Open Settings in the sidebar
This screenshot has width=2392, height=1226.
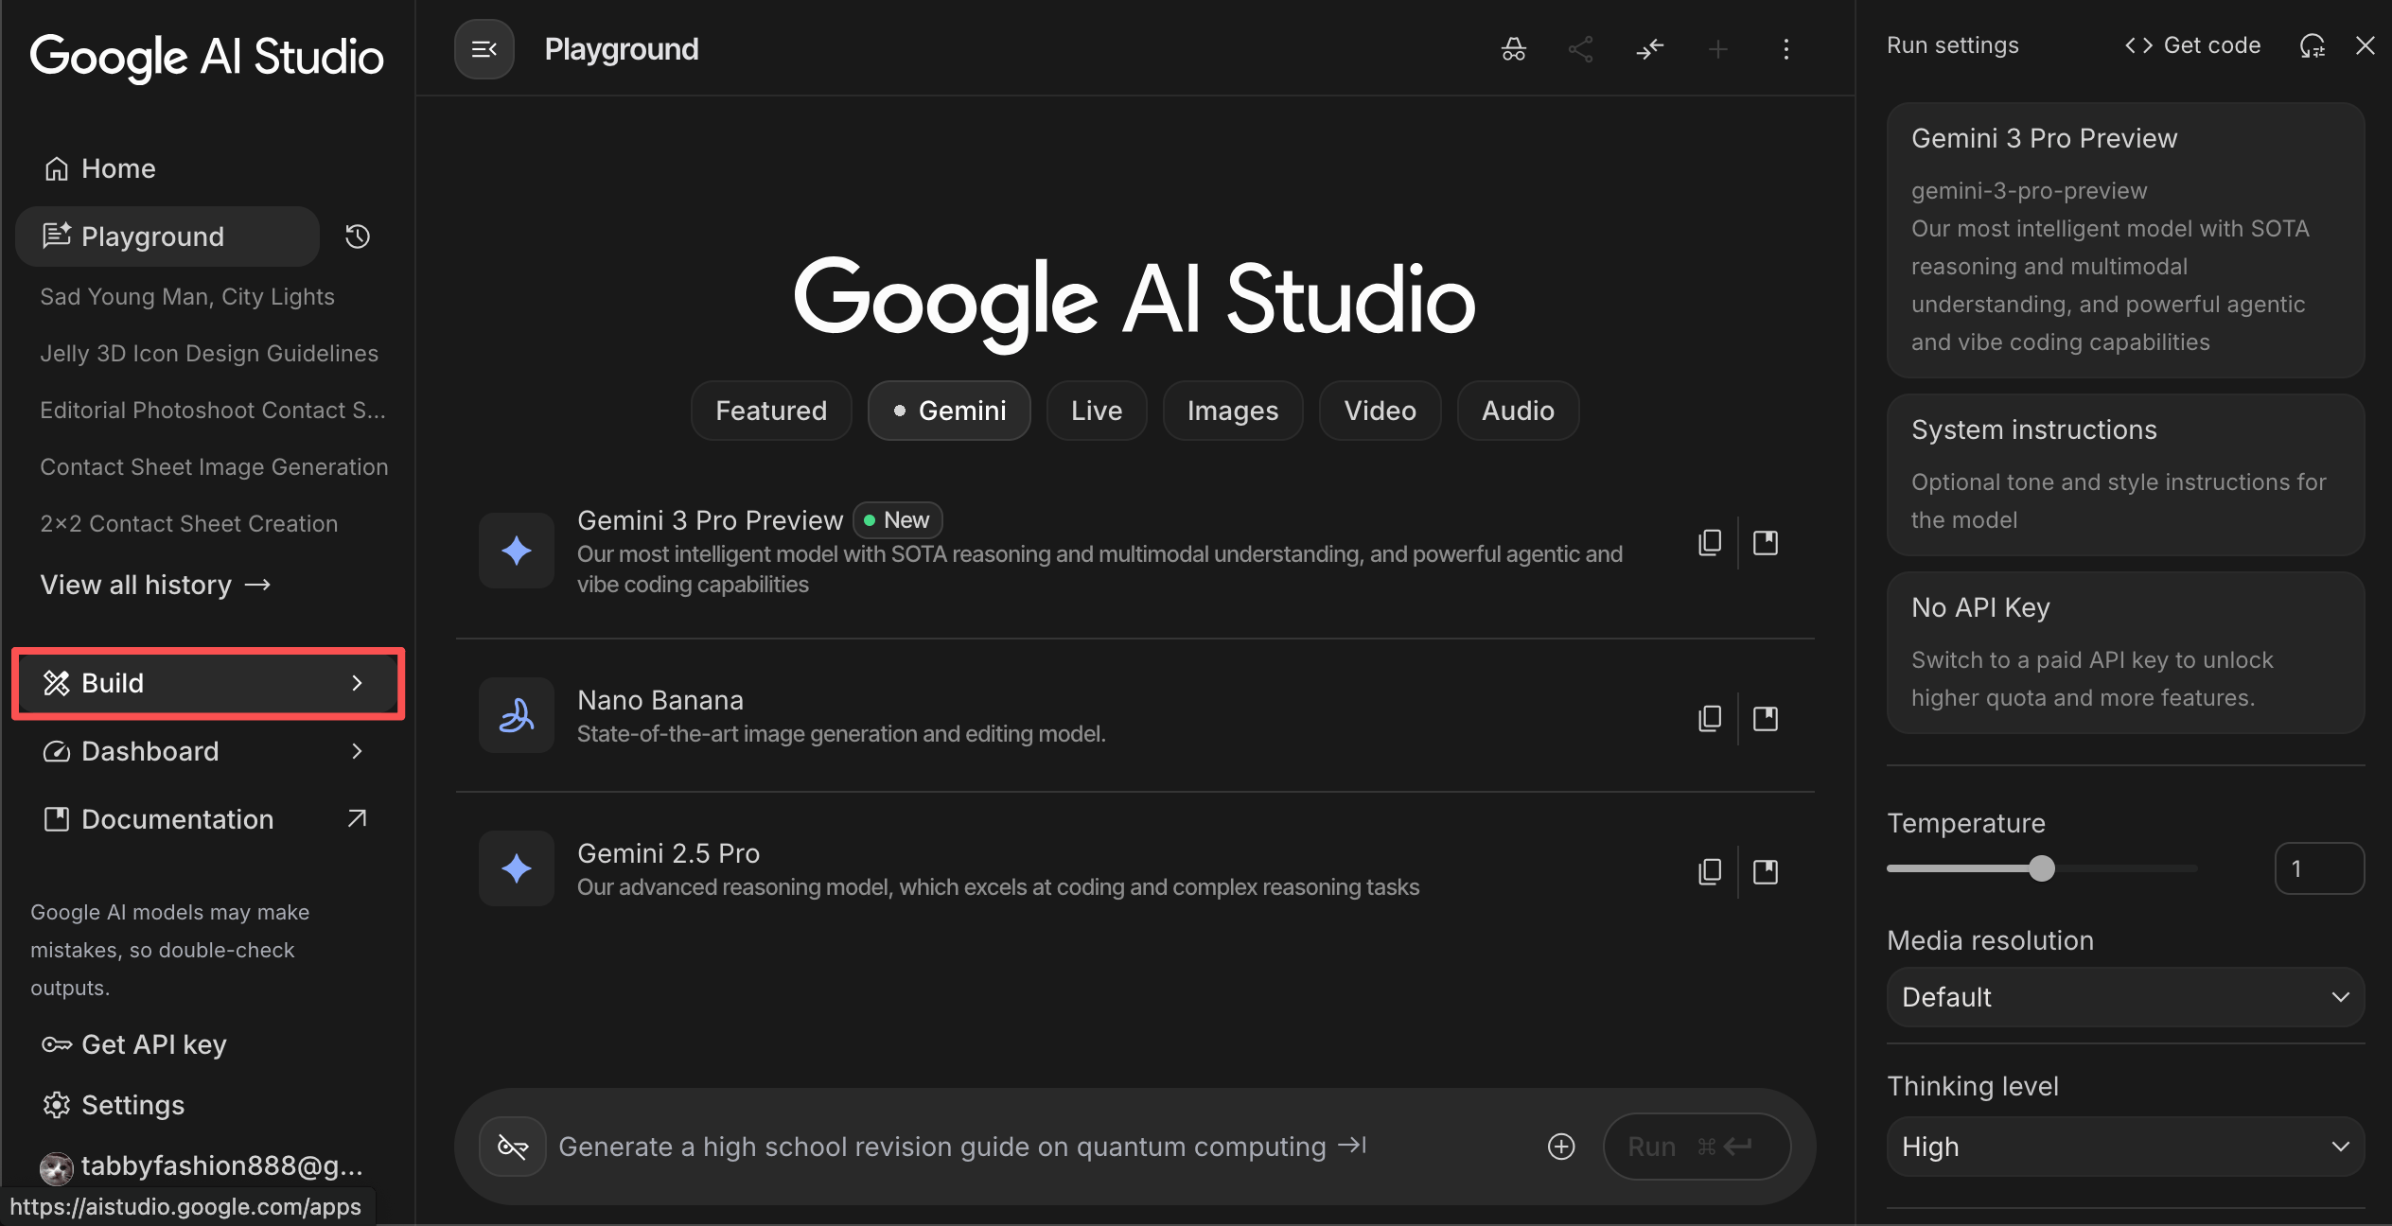[114, 1105]
